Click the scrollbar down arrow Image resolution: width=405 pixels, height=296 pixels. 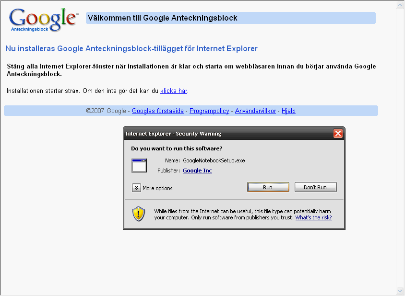400,291
